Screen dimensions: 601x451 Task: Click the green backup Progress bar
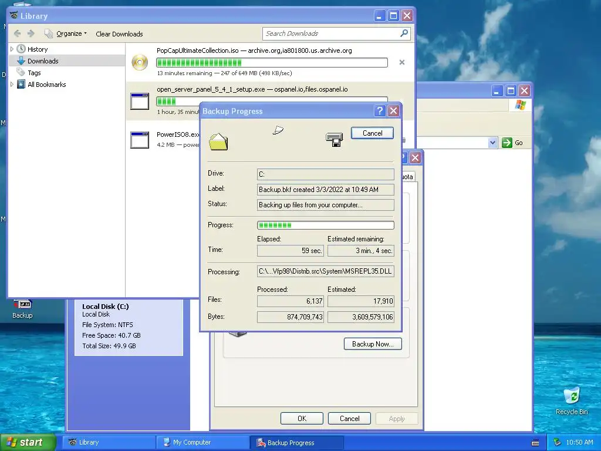[325, 225]
